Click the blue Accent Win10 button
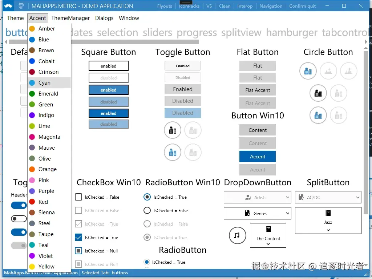 coord(258,156)
